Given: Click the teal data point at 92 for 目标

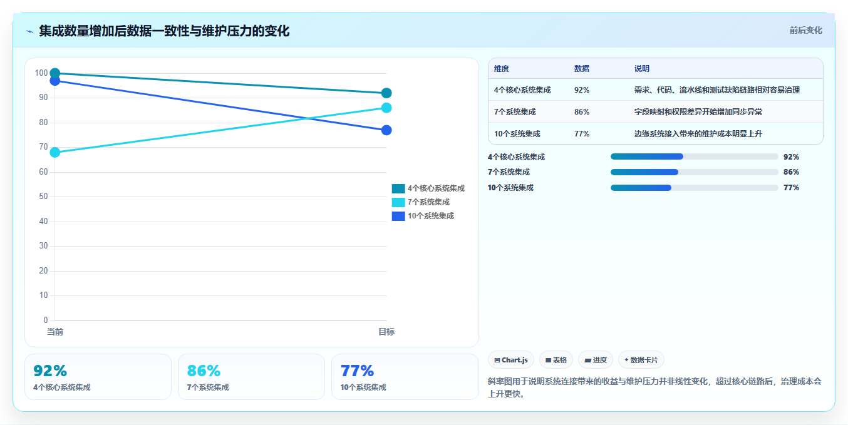Looking at the screenshot, I should point(386,93).
